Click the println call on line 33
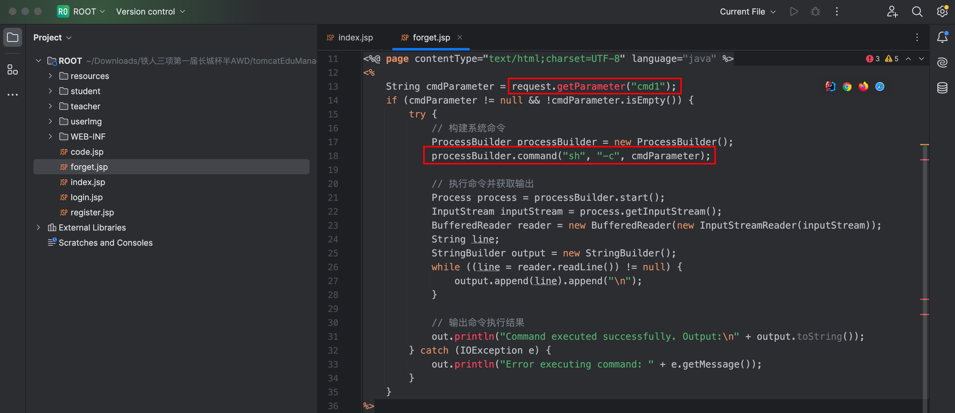The image size is (955, 413). pos(474,364)
